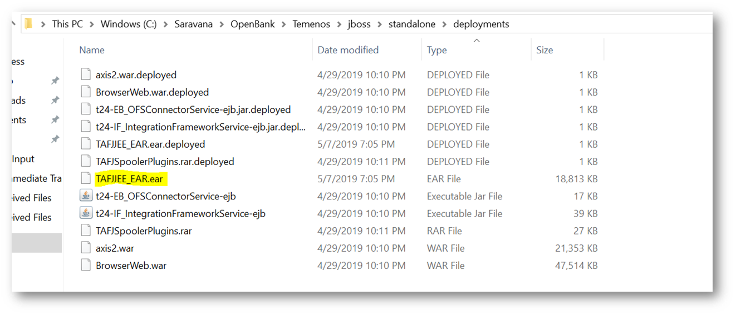The image size is (736, 315).
Task: Click the file icon beside BrowserWeb.war
Action: 86,266
